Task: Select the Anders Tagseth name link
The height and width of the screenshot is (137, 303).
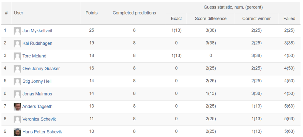Action: [37, 106]
